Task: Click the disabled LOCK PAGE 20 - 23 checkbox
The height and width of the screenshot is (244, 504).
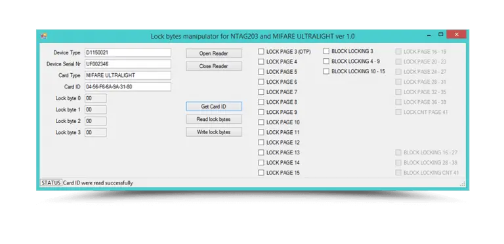Action: pos(398,61)
